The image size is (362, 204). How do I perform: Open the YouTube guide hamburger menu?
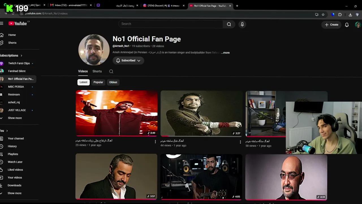(x=2, y=24)
